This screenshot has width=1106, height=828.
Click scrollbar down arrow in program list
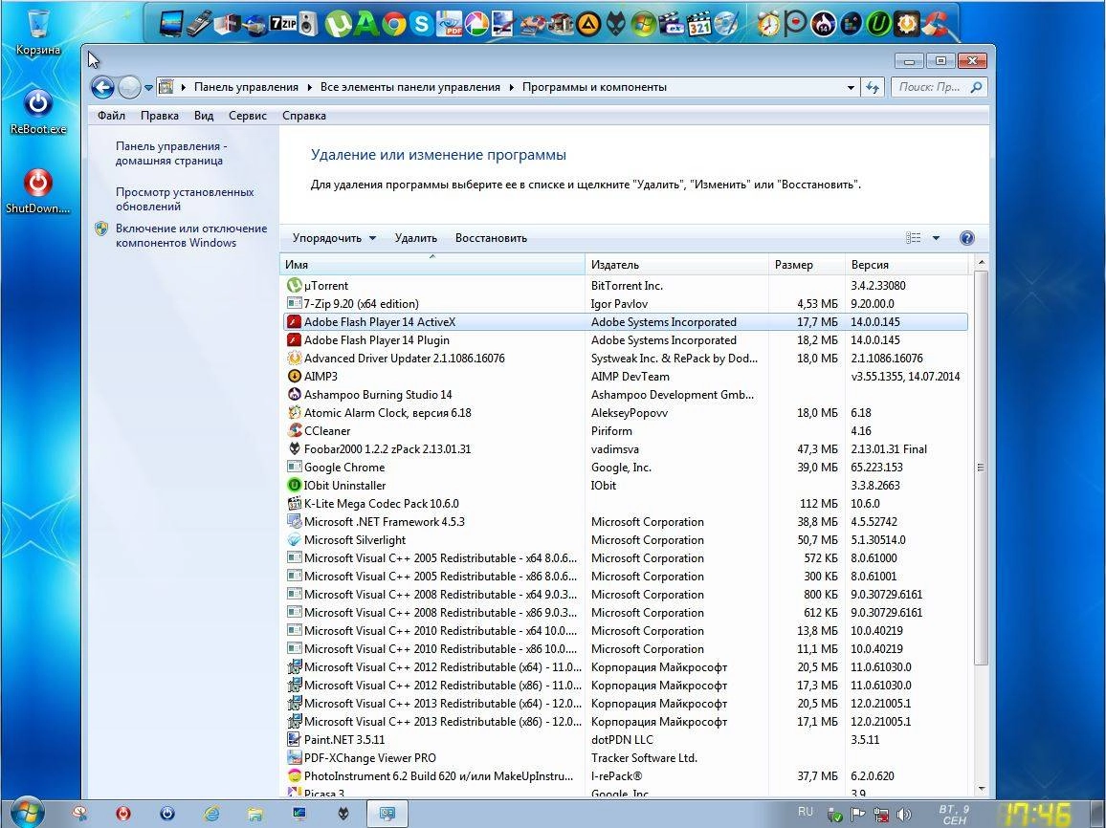(981, 789)
